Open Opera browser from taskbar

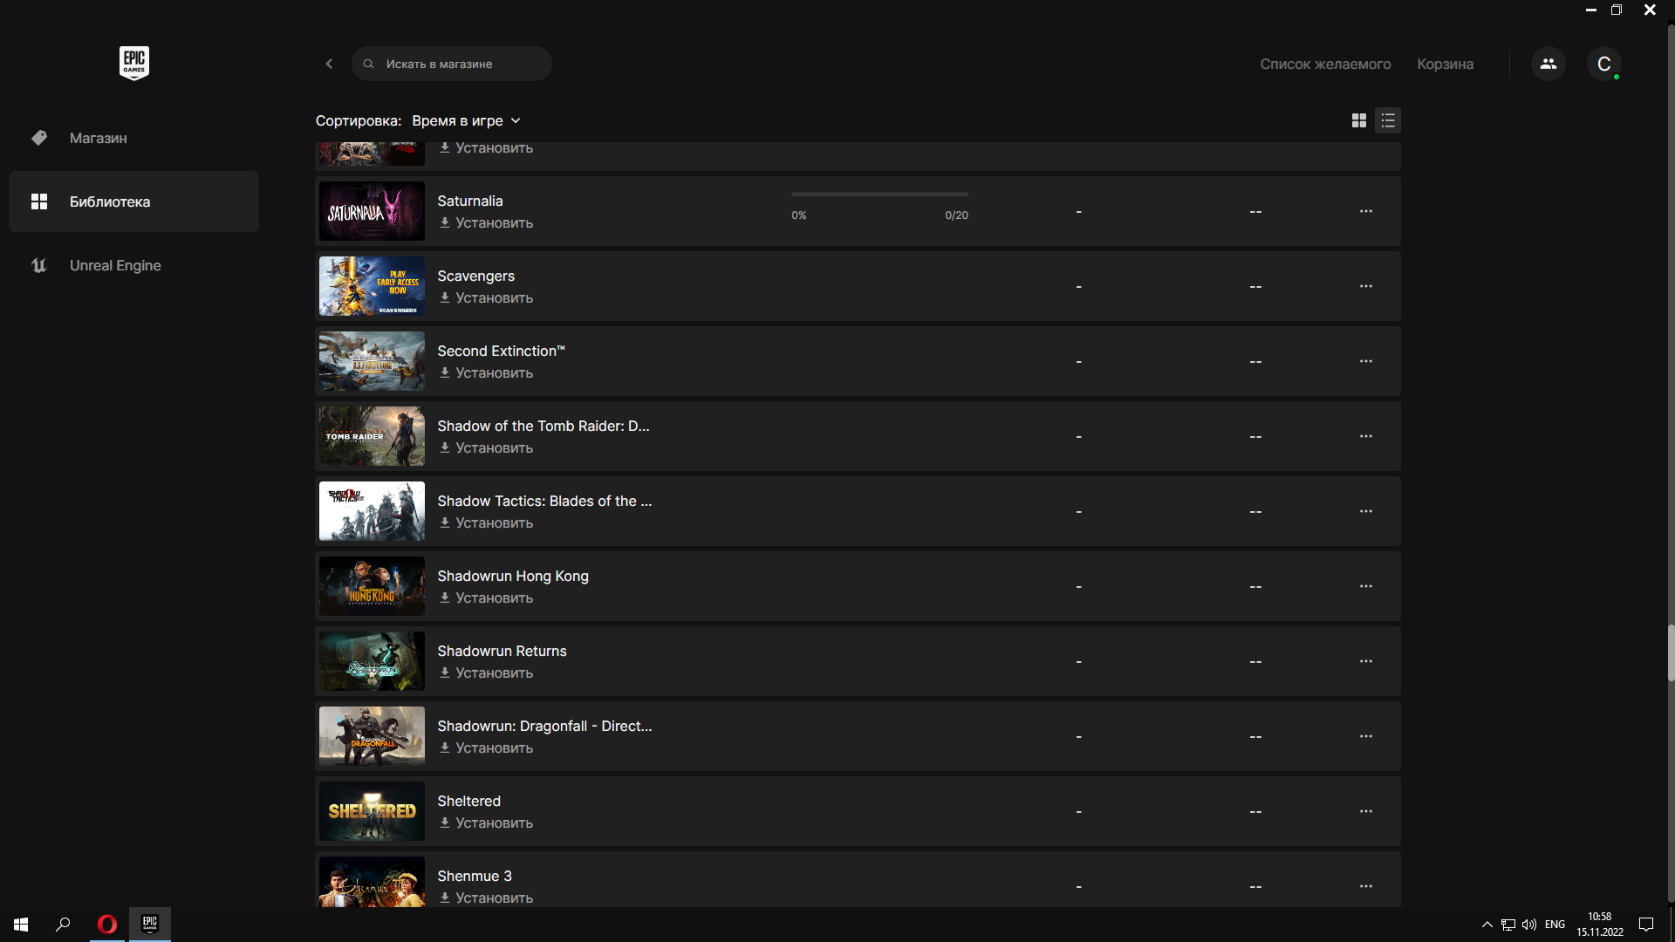click(x=107, y=925)
